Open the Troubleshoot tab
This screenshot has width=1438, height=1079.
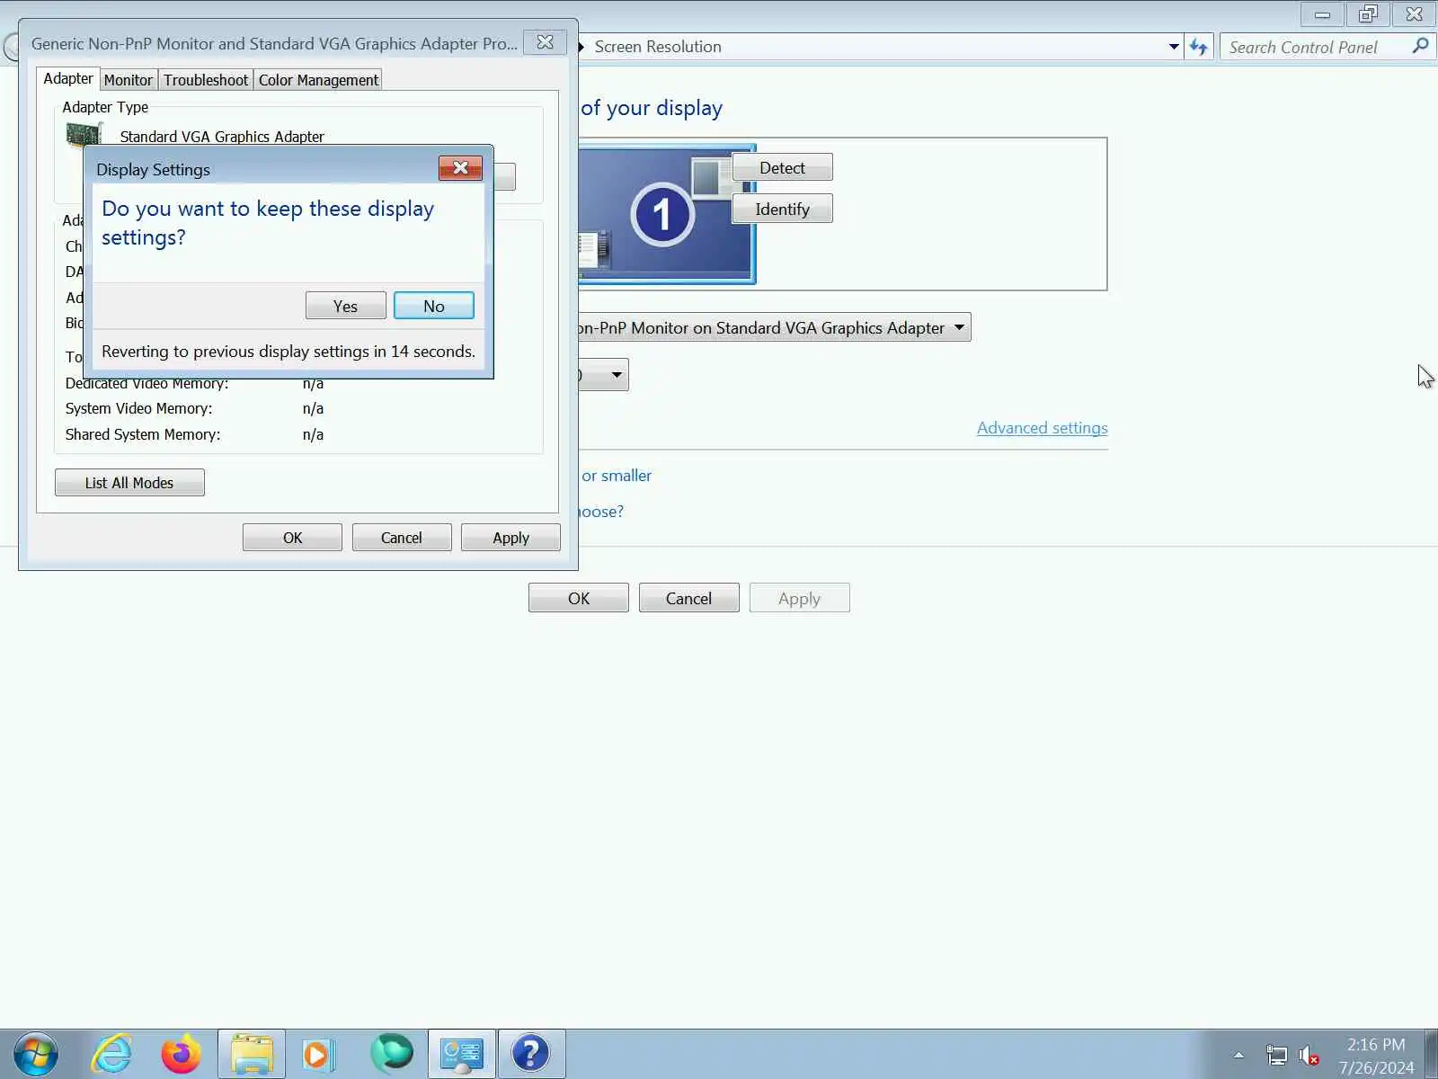click(206, 80)
